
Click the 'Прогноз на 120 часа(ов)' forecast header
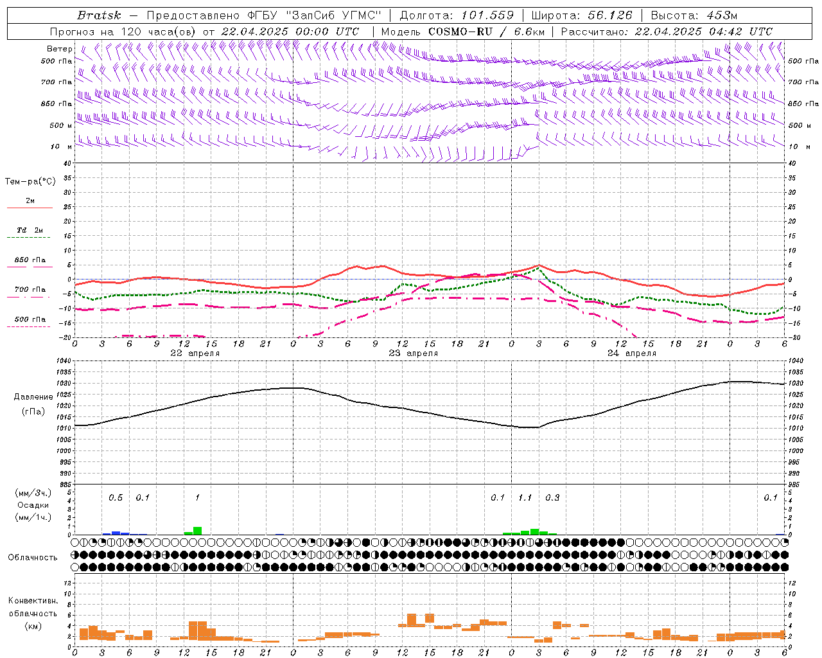[x=124, y=31]
